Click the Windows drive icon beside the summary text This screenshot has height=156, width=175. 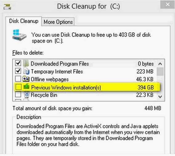[19, 35]
